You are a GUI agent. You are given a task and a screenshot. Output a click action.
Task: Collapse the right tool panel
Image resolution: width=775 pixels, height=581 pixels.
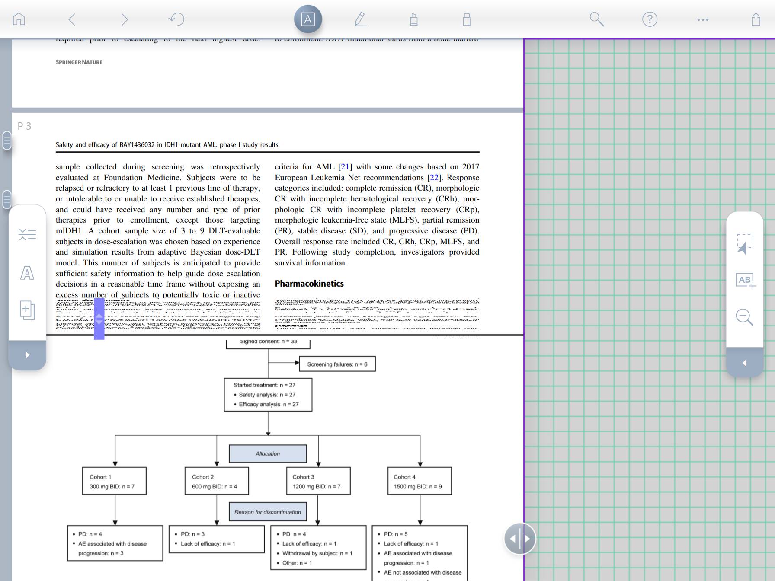(x=744, y=363)
